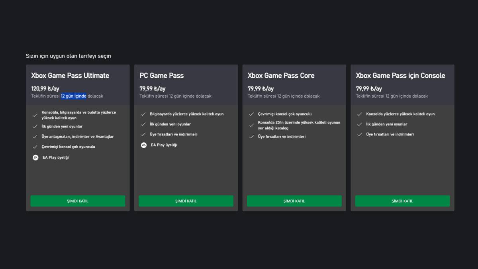
Task: Click ŞİMDİ KATIL under PC Game Pass
Action: pos(186,201)
